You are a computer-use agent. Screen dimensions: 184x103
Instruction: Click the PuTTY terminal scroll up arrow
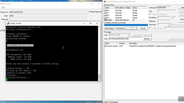[x=99, y=27]
